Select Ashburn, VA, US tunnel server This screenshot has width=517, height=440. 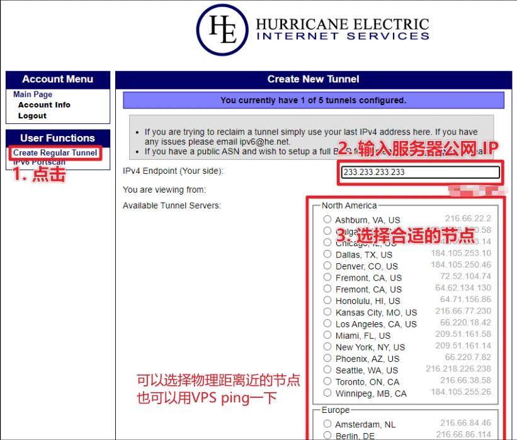click(327, 219)
